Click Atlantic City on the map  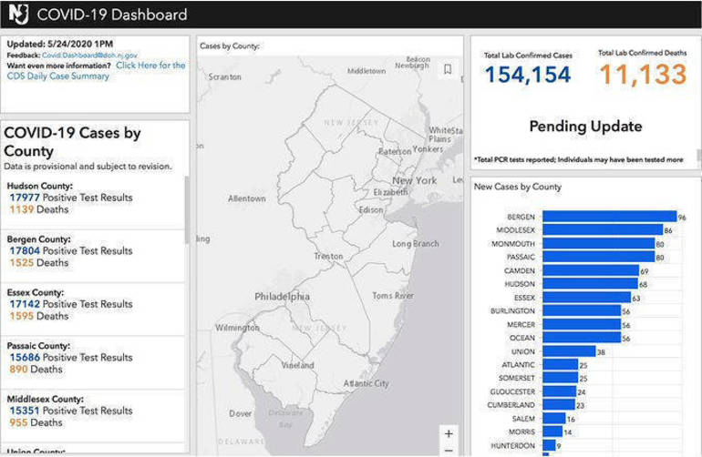(x=366, y=383)
